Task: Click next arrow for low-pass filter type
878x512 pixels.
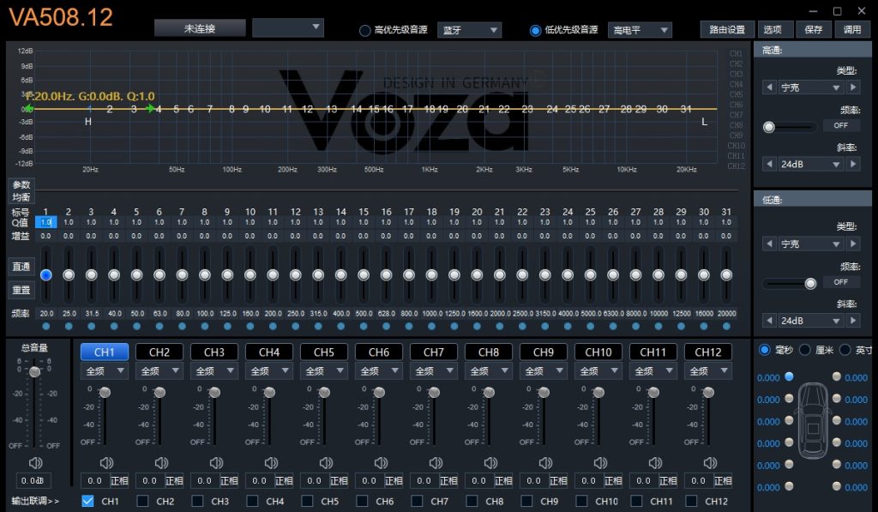Action: (x=853, y=244)
